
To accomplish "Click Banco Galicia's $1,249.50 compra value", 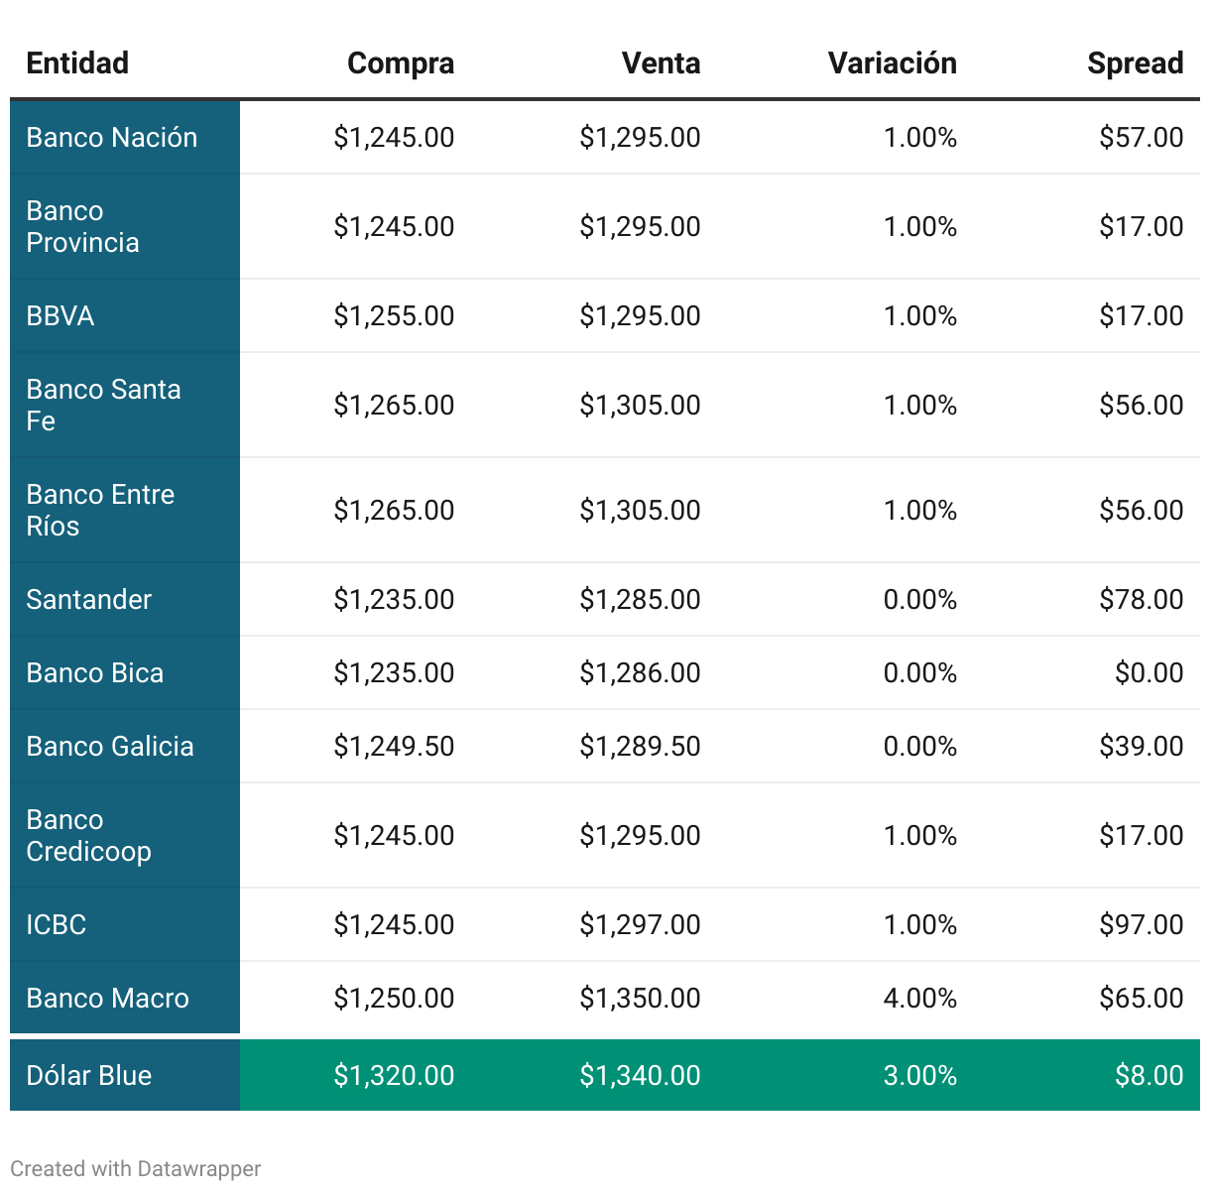I will coord(394,747).
